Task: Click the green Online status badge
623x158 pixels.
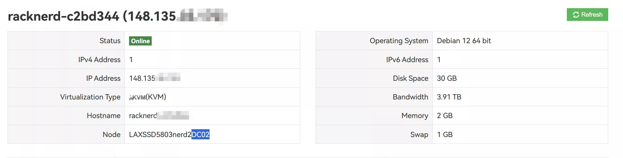Action: [x=140, y=41]
